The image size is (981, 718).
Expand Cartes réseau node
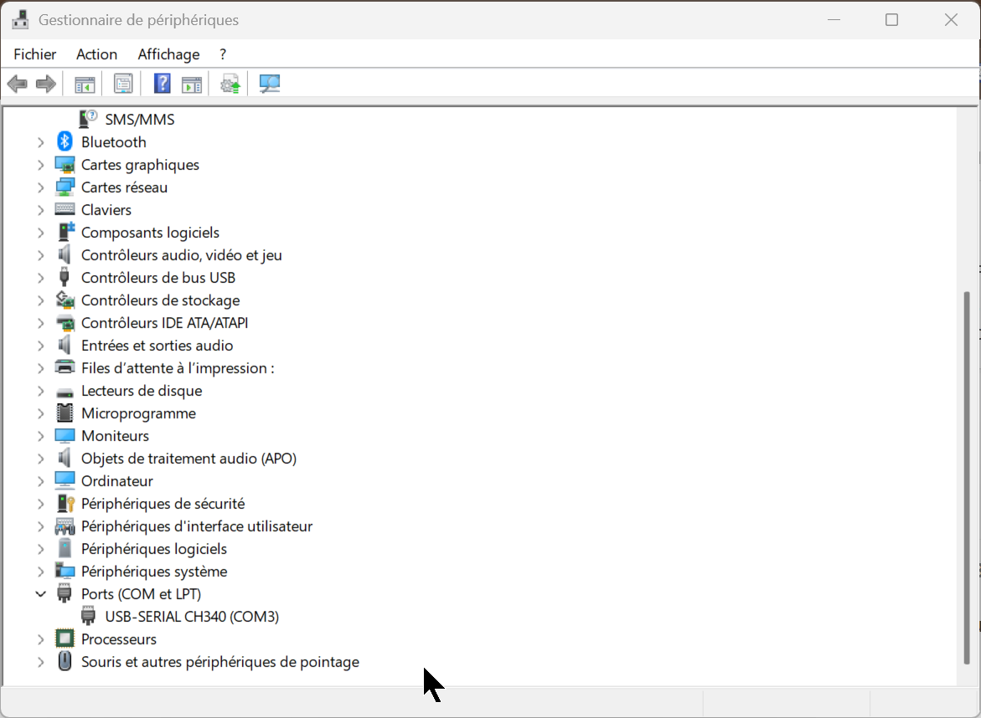41,187
